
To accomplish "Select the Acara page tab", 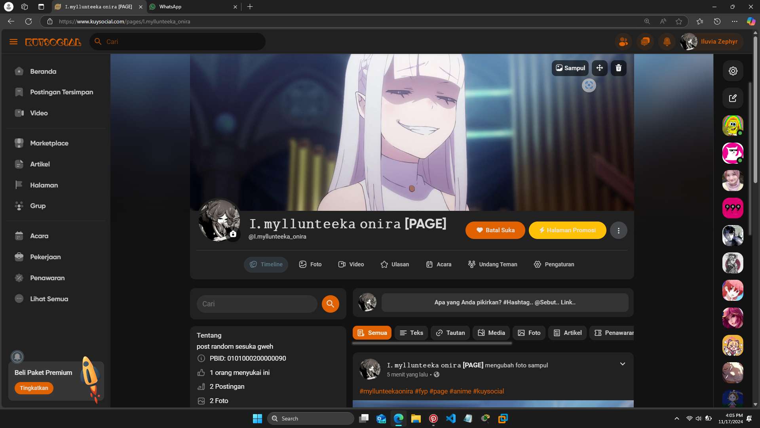I will tap(439, 264).
